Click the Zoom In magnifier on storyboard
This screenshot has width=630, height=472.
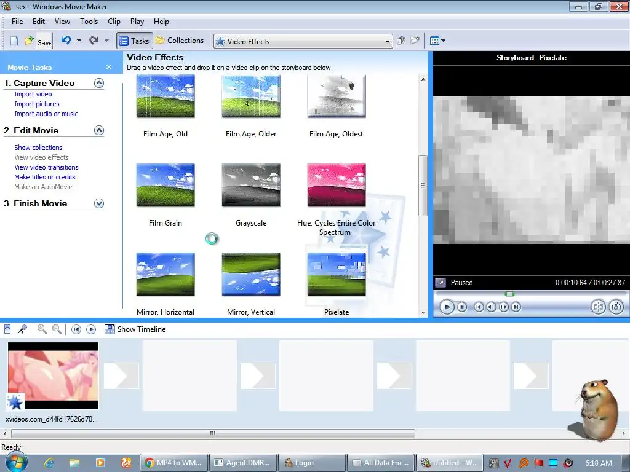pos(42,329)
